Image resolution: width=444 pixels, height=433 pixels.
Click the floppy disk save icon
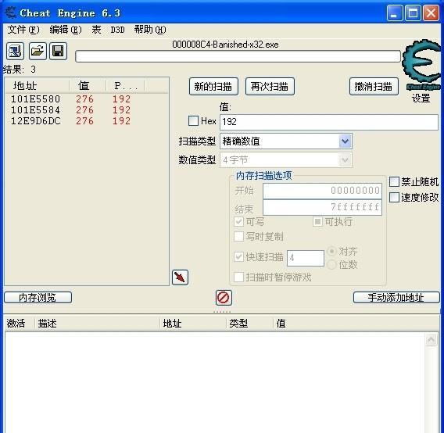(x=59, y=52)
